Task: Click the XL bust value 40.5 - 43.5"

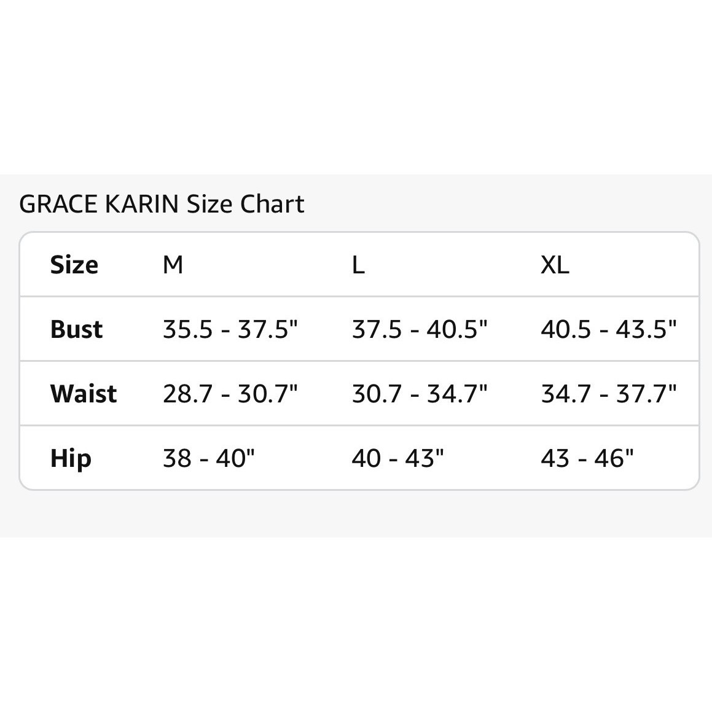Action: click(x=609, y=329)
